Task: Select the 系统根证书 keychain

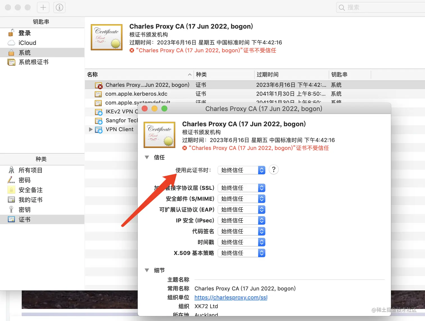Action: coord(42,62)
